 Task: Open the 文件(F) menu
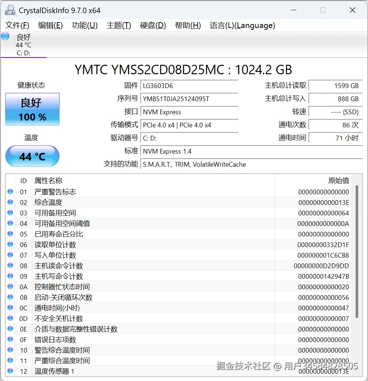pyautogui.click(x=17, y=25)
